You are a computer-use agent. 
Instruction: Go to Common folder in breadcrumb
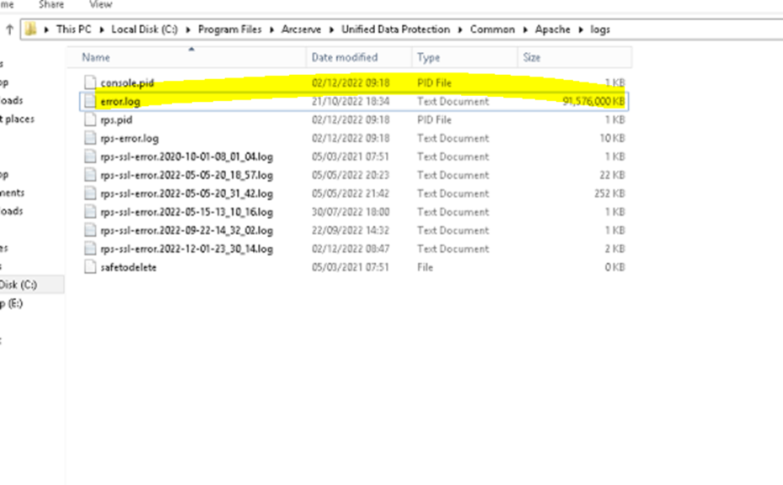[492, 29]
